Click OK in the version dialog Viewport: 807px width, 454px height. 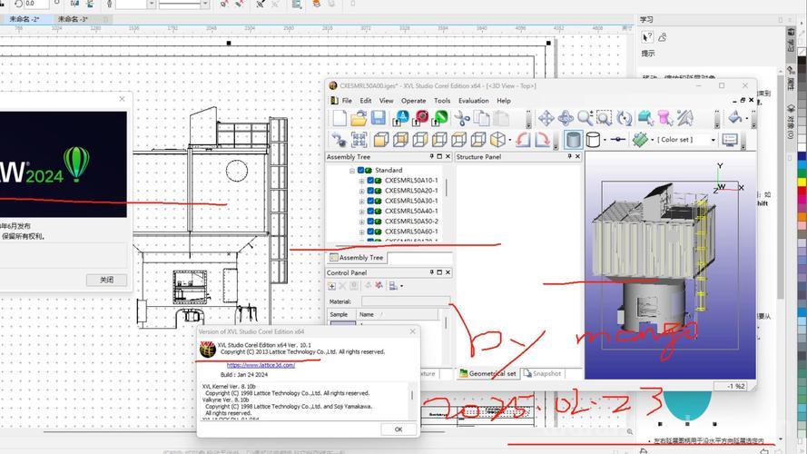[x=399, y=429]
